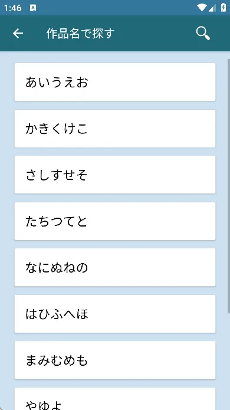Viewport: 230px width, 410px height.
Task: Open search with the magnifying glass icon
Action: tap(203, 34)
